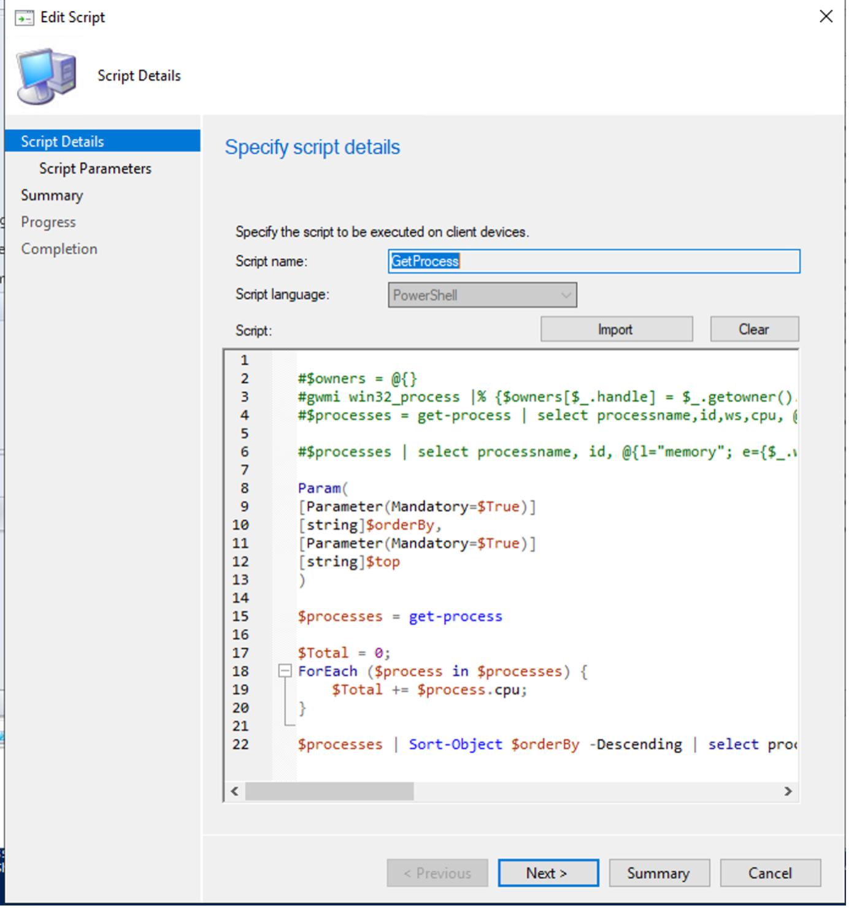Click the [string]$top line
This screenshot has height=908, width=849.
pyautogui.click(x=350, y=563)
